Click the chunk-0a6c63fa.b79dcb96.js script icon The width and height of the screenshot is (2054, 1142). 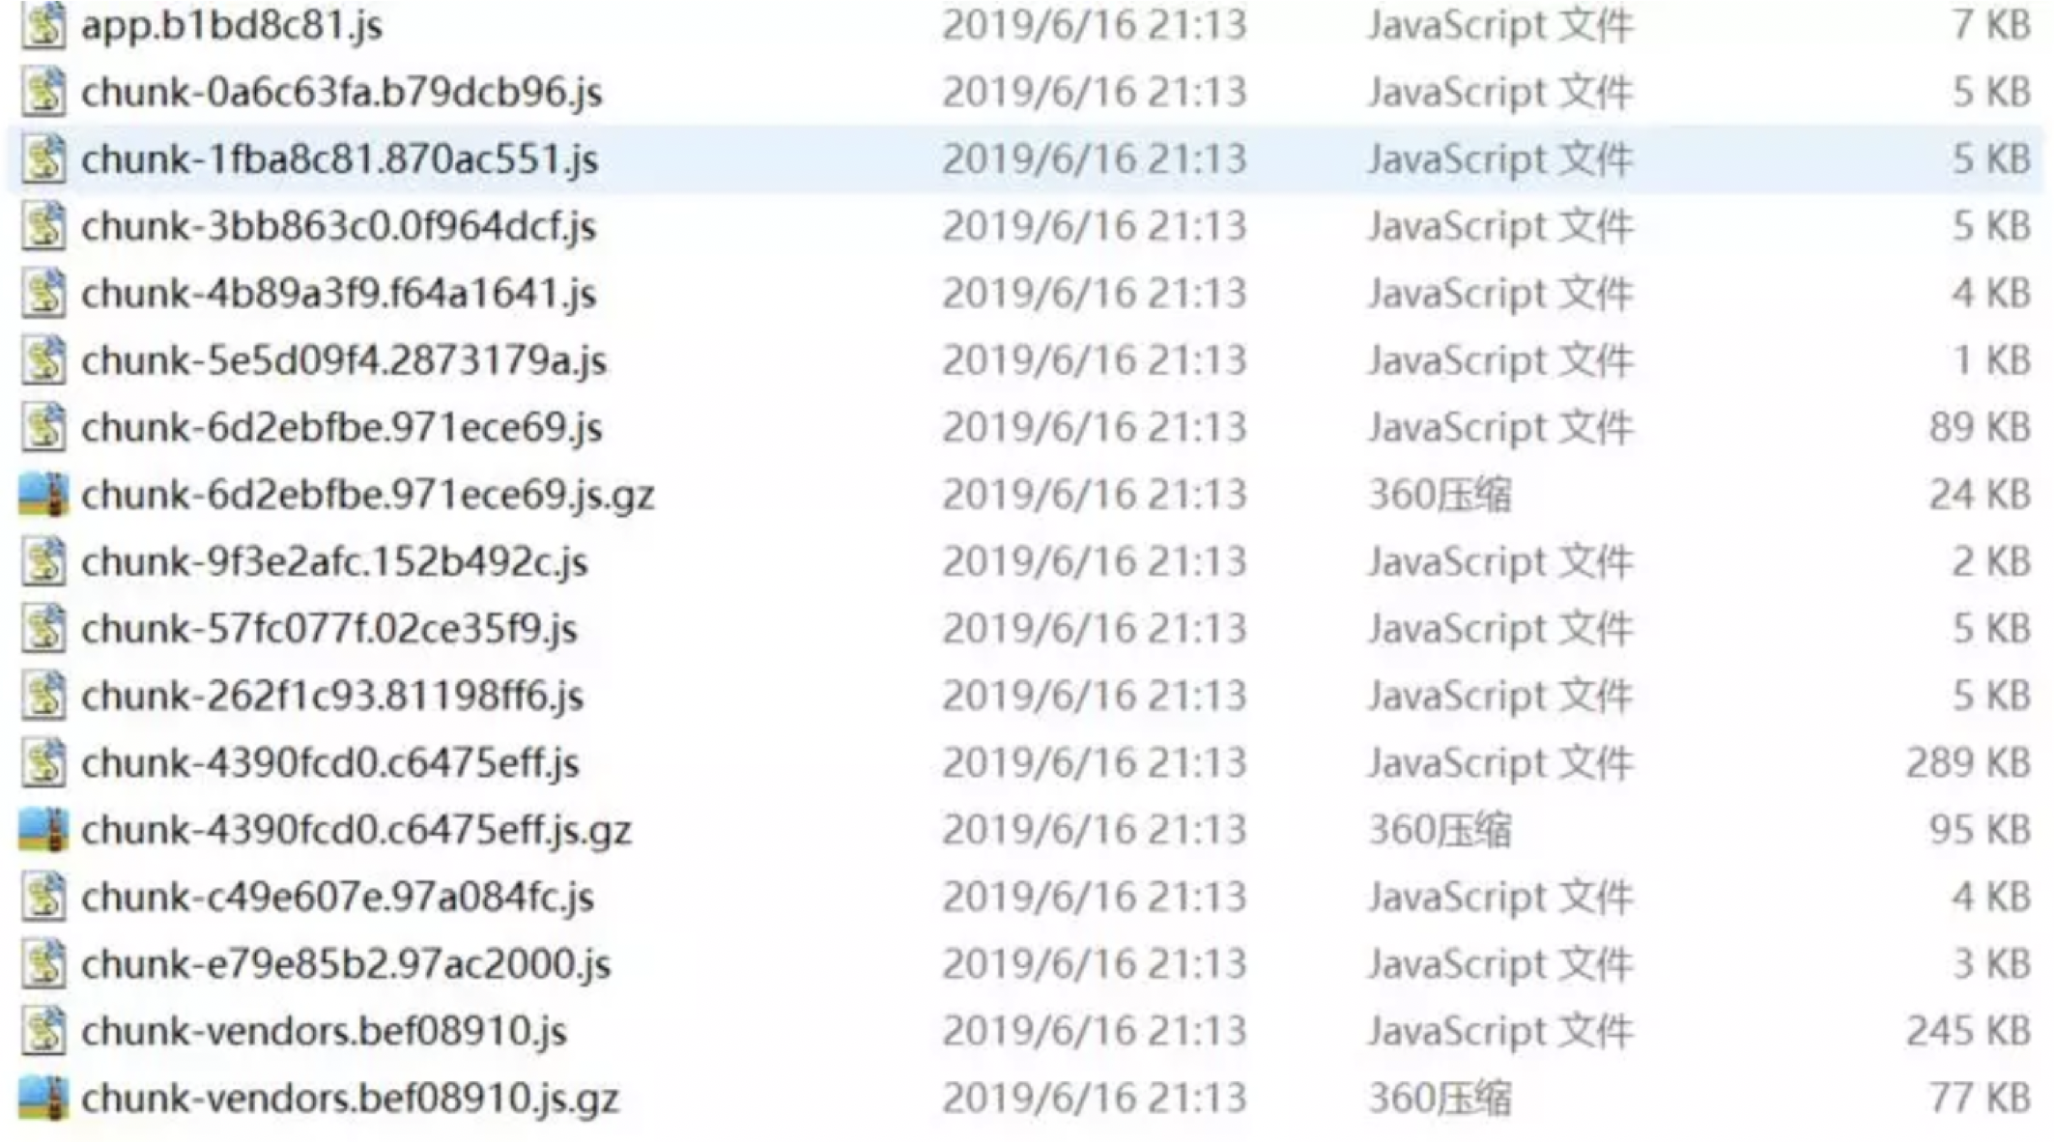43,92
